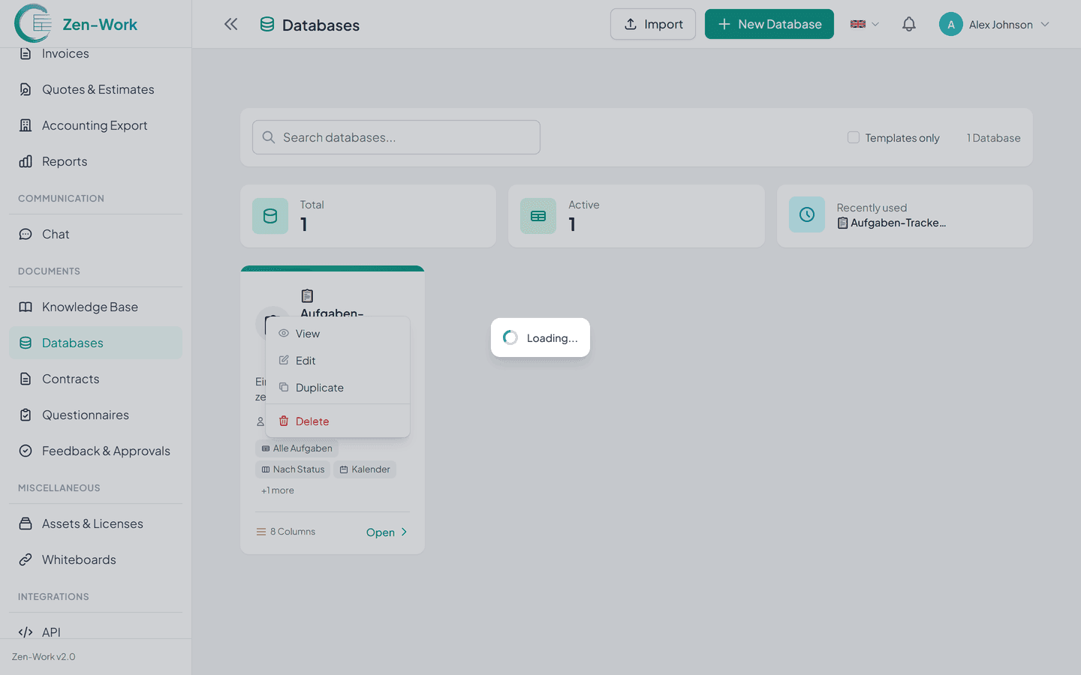Open the language flag dropdown
This screenshot has height=675, width=1081.
[864, 24]
